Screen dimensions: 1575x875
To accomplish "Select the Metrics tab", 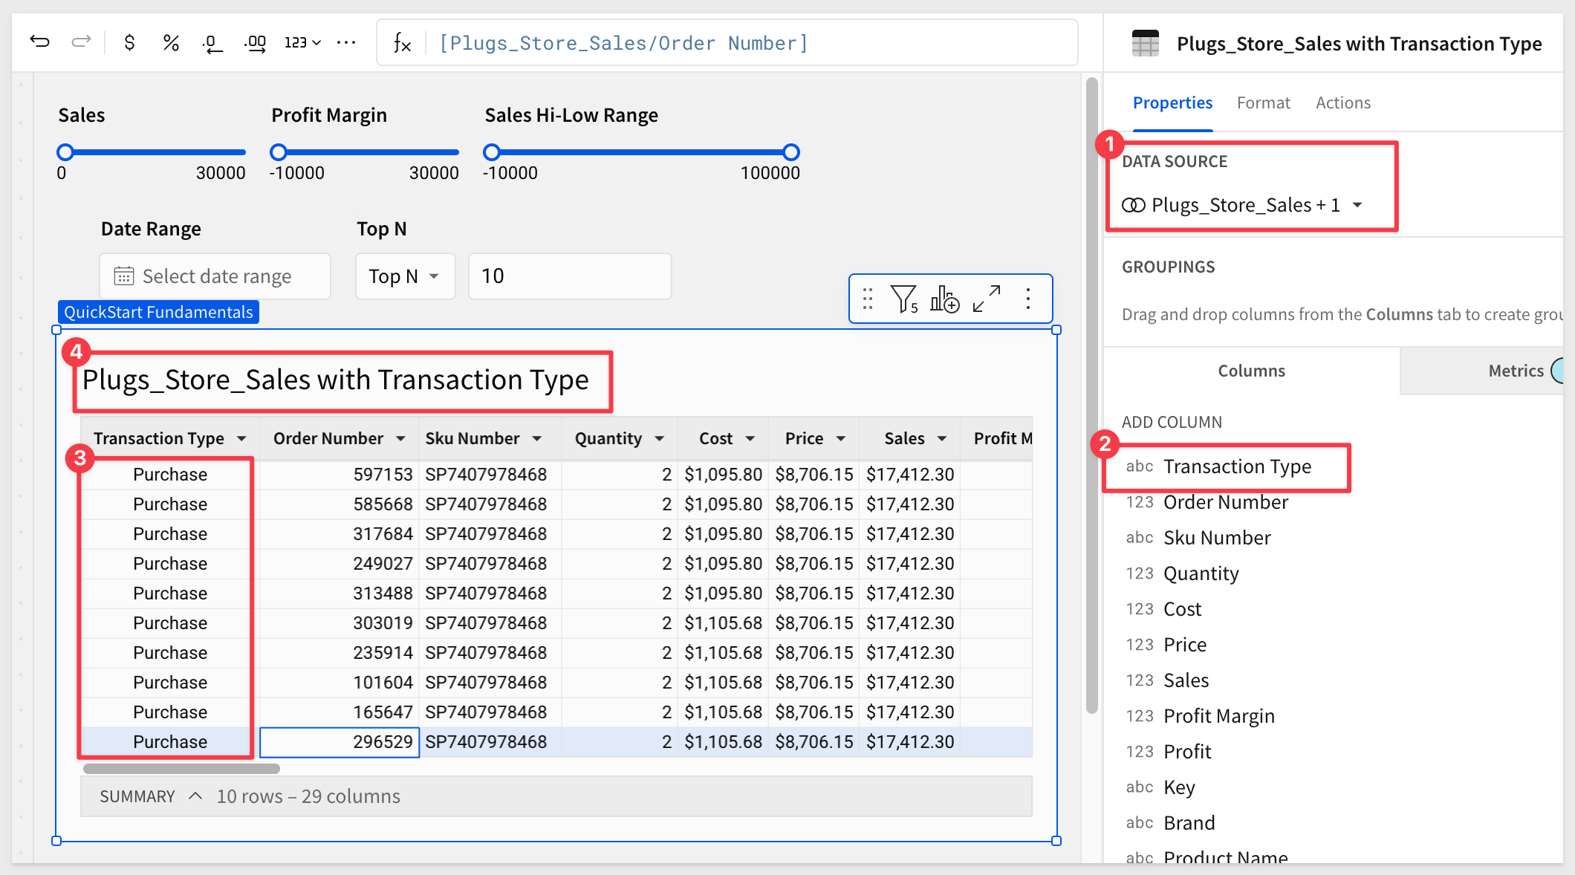I will (x=1516, y=371).
